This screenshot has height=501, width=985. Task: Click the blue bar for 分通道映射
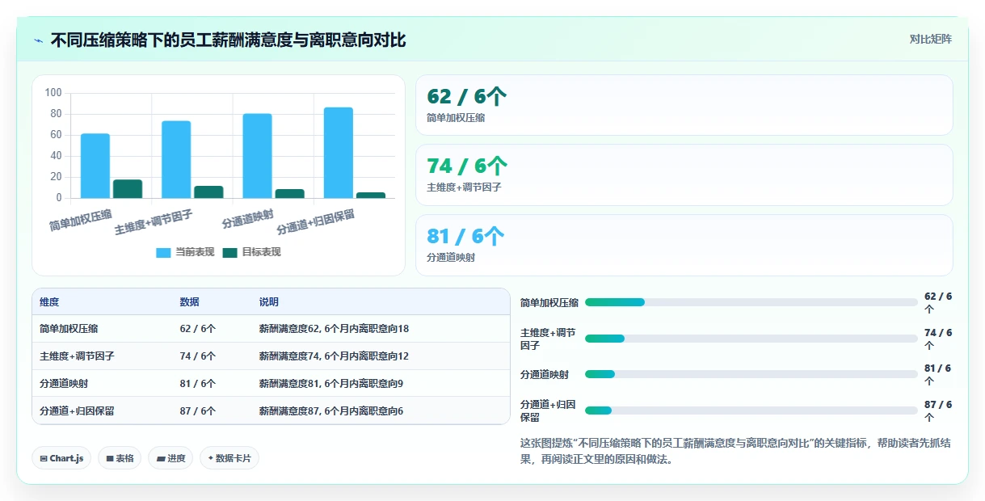[257, 156]
